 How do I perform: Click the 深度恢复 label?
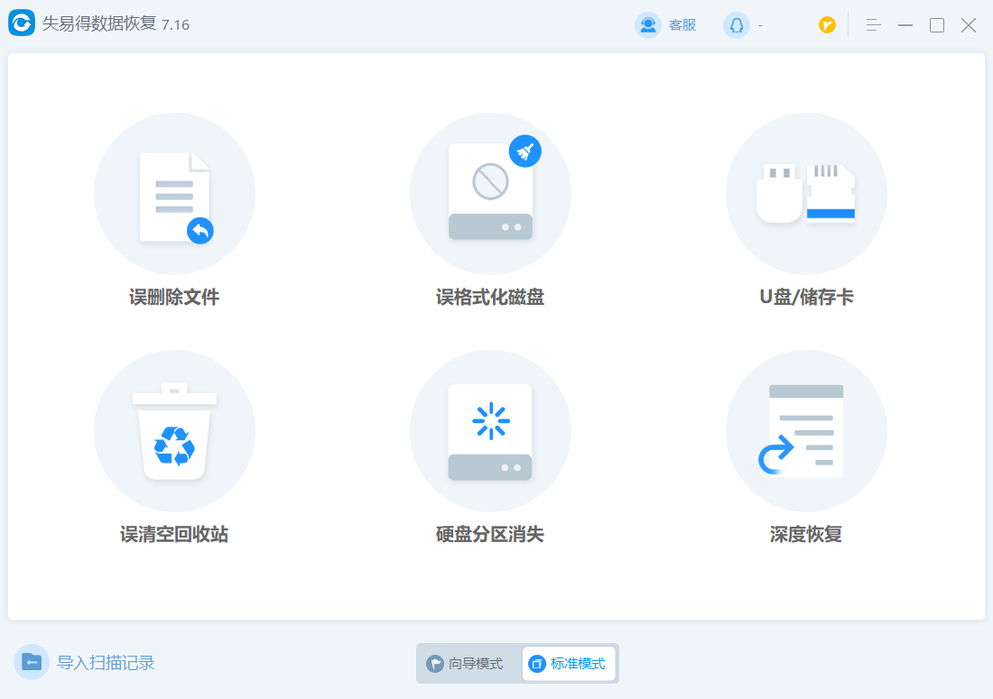pos(806,534)
